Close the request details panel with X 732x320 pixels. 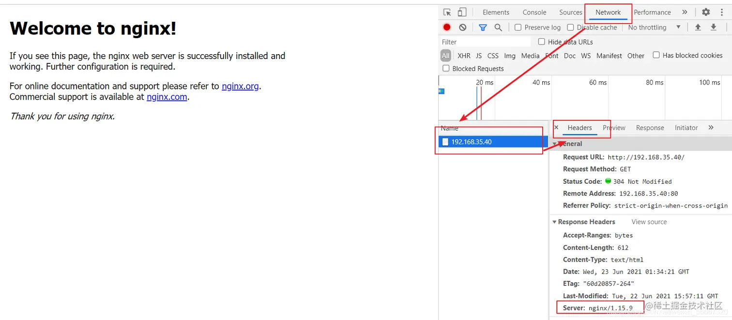click(556, 128)
